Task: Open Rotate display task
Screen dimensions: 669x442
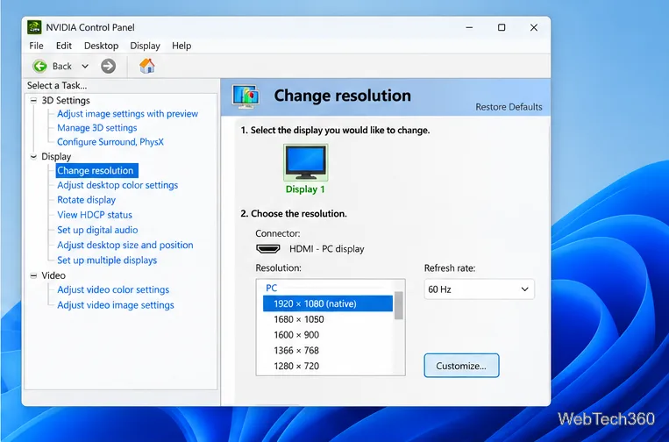Action: (x=86, y=200)
